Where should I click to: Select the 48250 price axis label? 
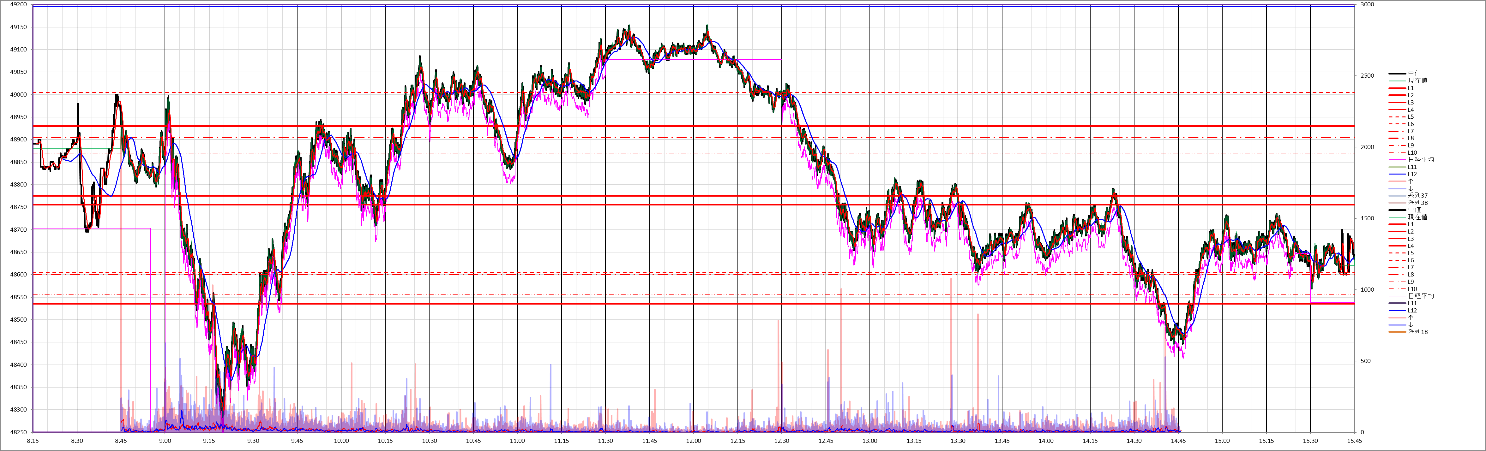(x=18, y=432)
